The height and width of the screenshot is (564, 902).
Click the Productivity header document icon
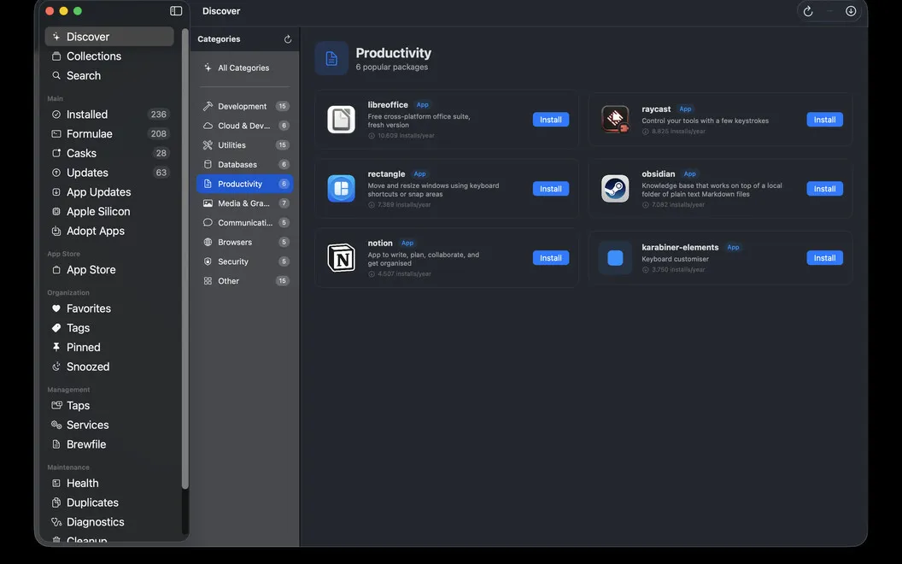(x=331, y=58)
